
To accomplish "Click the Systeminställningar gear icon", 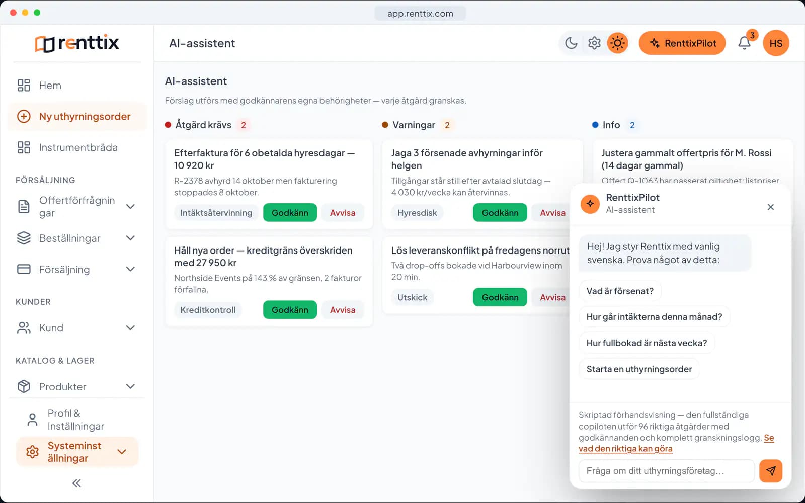I will coord(32,452).
